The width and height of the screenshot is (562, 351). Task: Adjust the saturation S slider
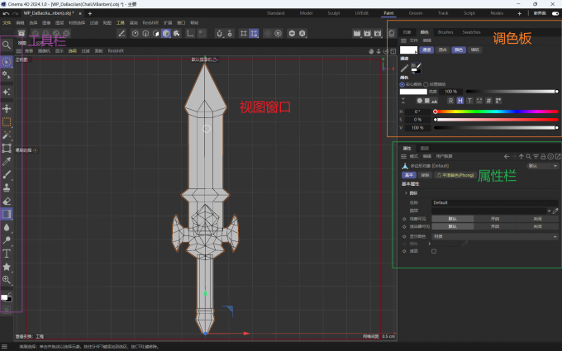pyautogui.click(x=497, y=120)
